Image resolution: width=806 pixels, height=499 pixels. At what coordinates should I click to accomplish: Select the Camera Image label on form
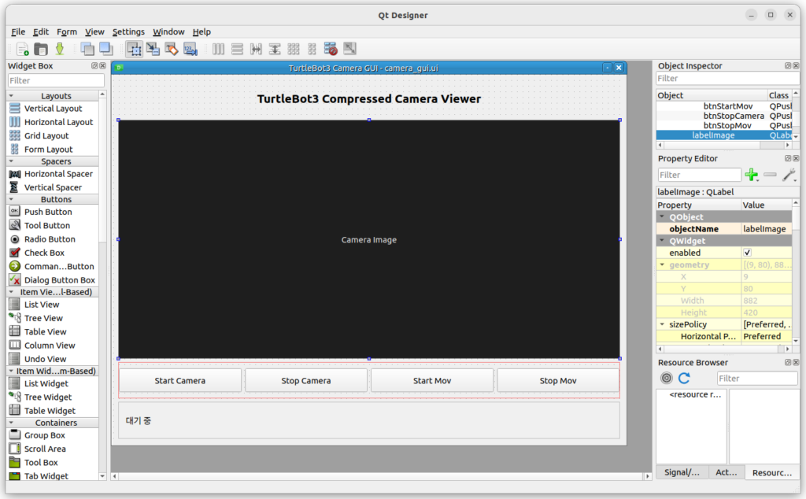pyautogui.click(x=369, y=239)
